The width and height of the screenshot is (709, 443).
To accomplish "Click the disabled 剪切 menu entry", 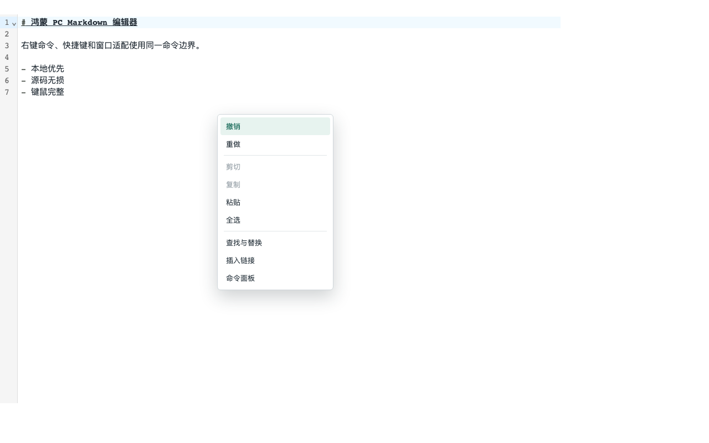I will [275, 167].
